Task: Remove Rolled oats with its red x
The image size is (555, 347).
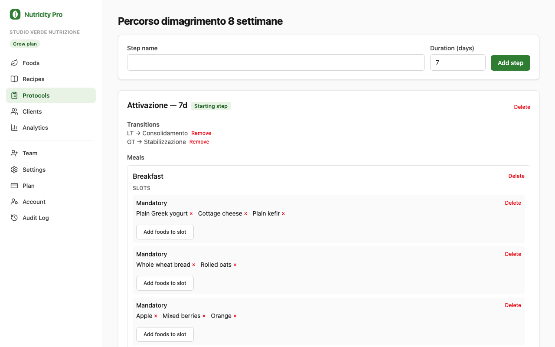Action: pos(235,265)
